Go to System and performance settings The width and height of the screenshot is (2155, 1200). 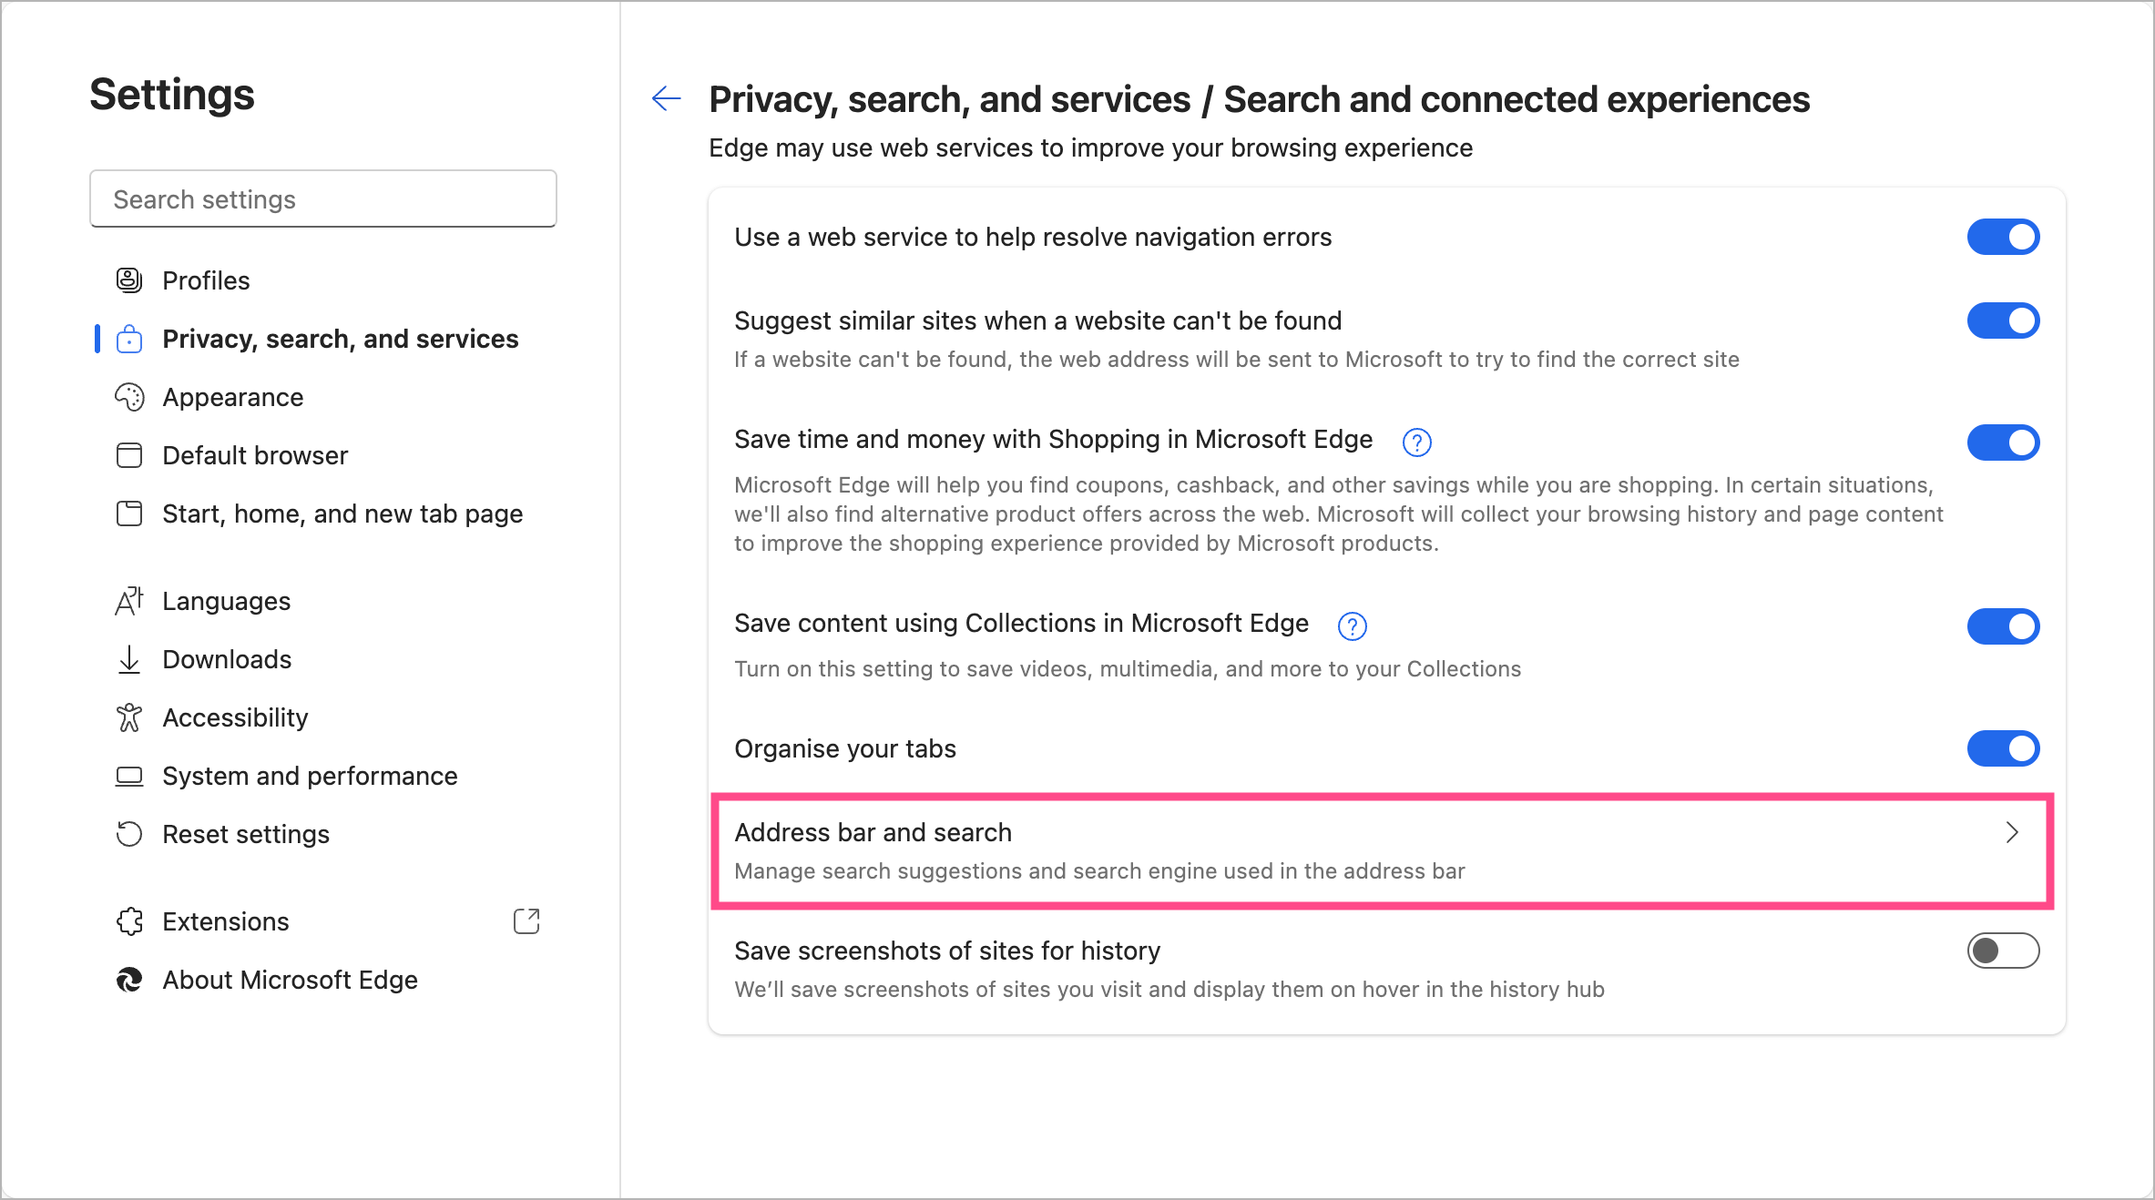click(310, 776)
